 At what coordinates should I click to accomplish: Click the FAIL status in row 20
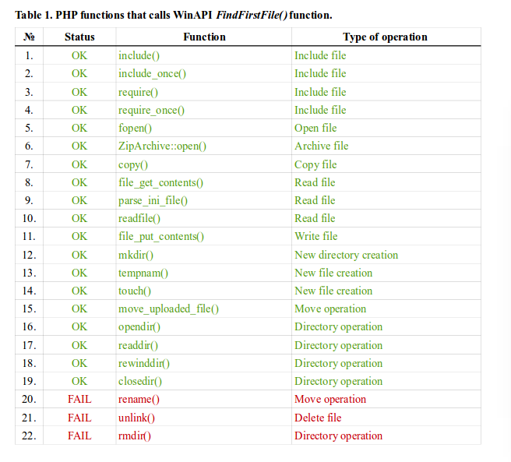79,399
